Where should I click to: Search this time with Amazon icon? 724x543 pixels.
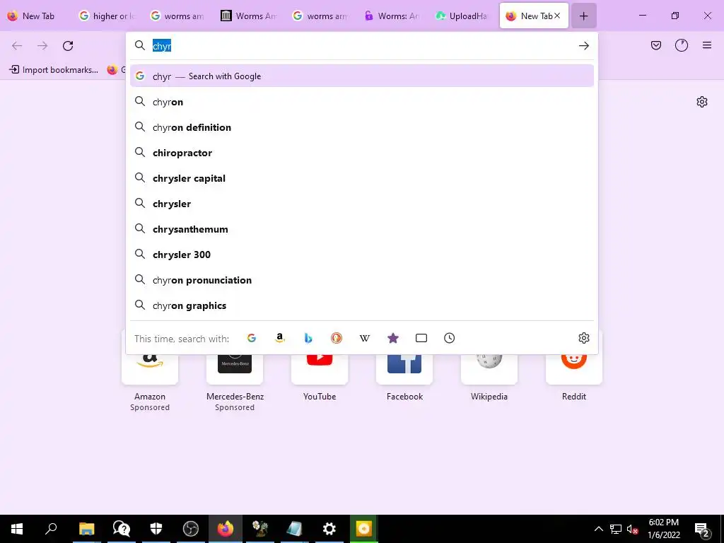click(x=280, y=338)
